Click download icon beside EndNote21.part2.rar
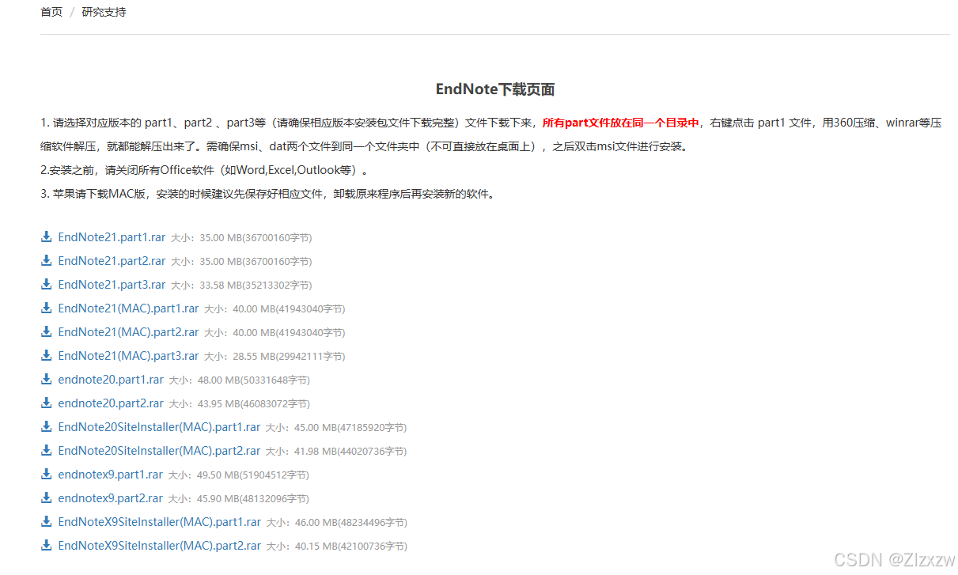The height and width of the screenshot is (575, 958). tap(46, 260)
